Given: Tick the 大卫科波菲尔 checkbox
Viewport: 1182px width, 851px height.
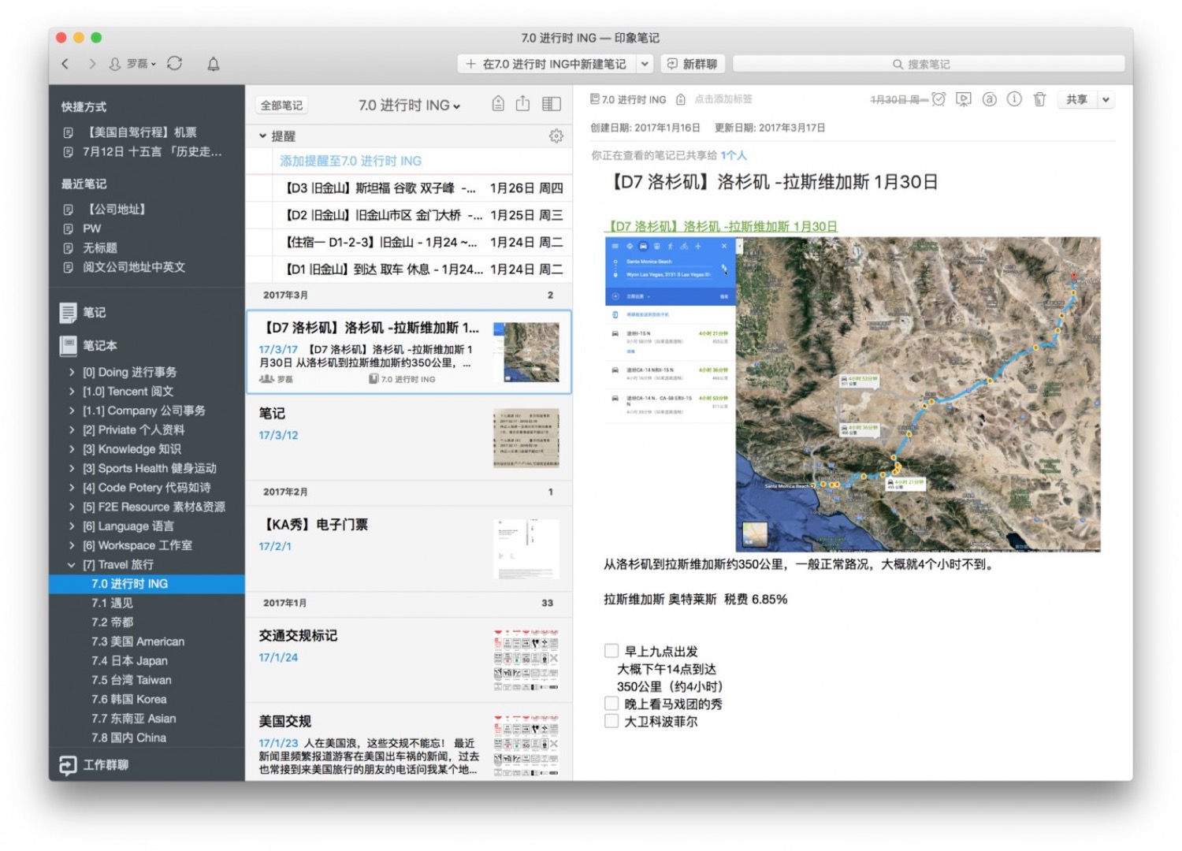Looking at the screenshot, I should point(611,721).
